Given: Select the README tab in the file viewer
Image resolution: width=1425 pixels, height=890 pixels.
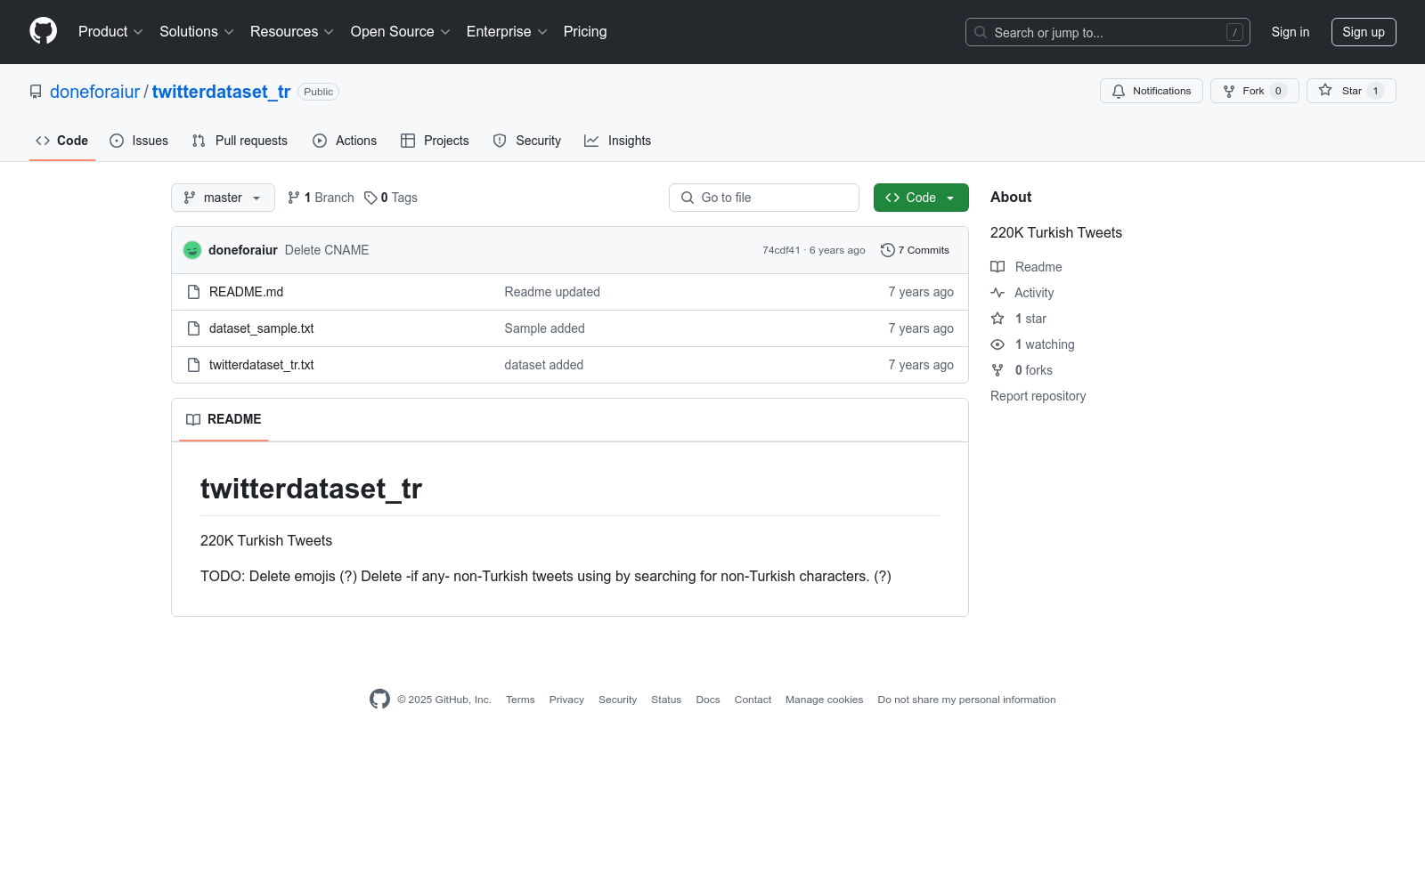Looking at the screenshot, I should [224, 419].
